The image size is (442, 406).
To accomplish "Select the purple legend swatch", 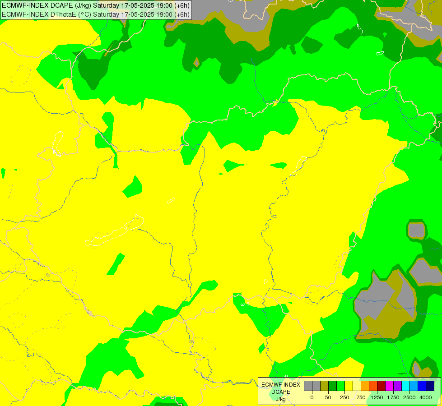I will click(397, 386).
